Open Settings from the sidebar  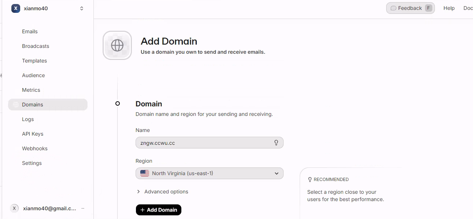point(32,163)
